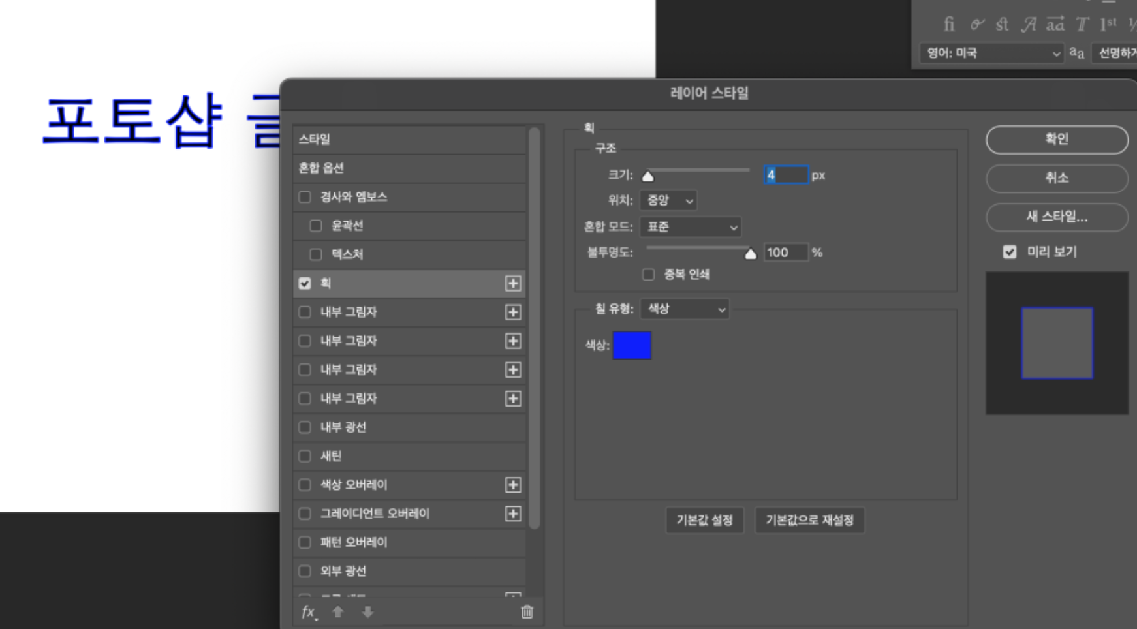Toggle stylistic alternates aa icon
This screenshot has height=629, width=1137.
click(1055, 24)
